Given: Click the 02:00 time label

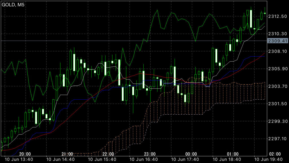Looking at the screenshot, I should click(x=275, y=154).
